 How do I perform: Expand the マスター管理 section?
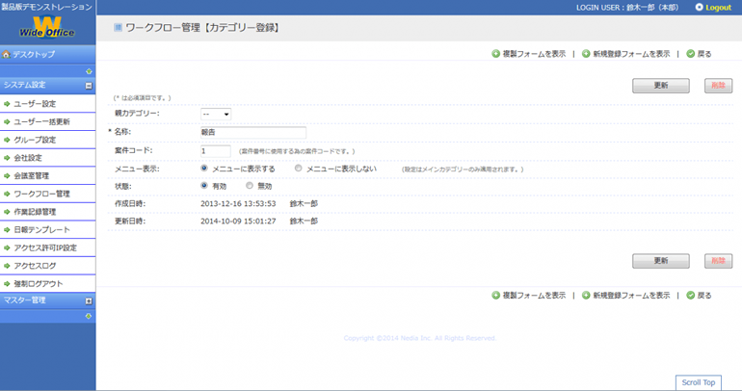pos(89,300)
